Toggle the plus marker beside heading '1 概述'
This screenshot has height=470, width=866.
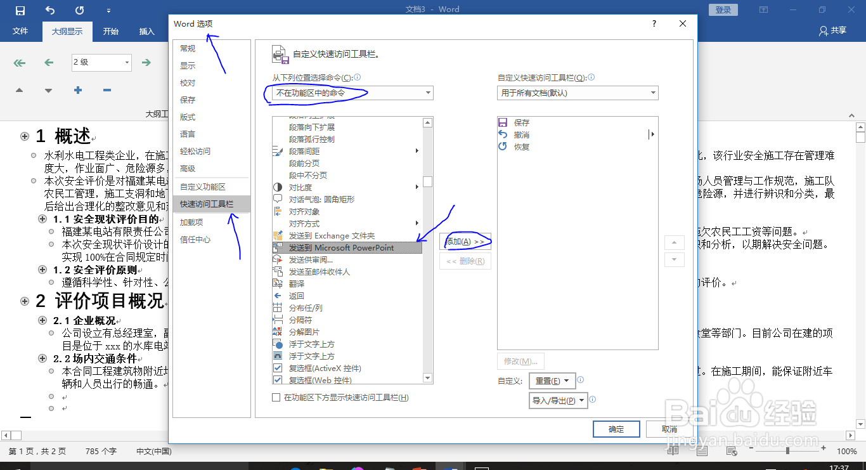coord(25,136)
